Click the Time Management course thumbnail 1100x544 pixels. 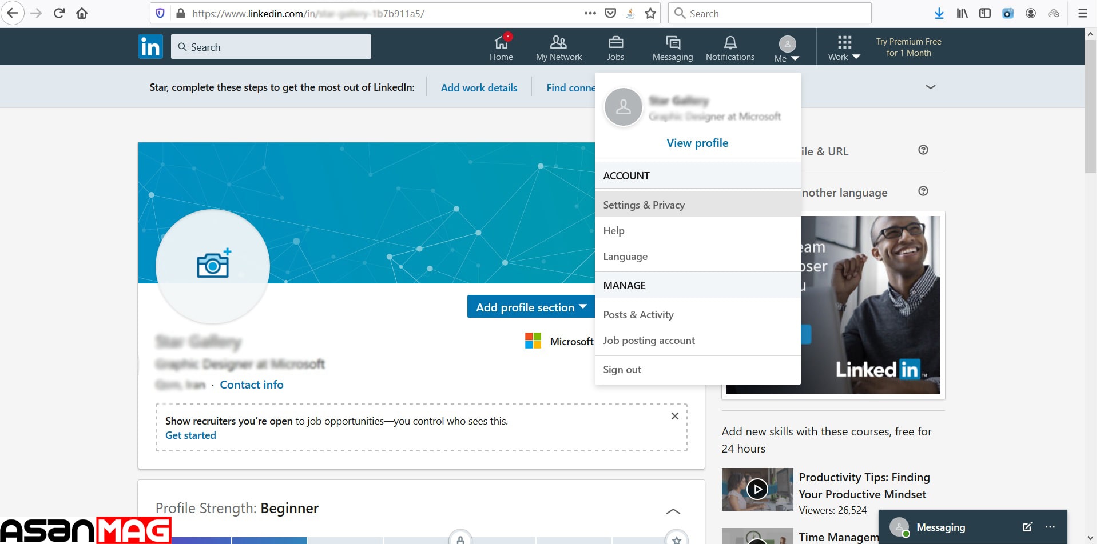[x=757, y=536]
